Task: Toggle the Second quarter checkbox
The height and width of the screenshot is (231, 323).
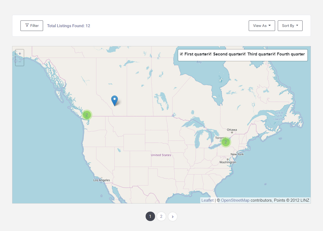Action: (x=210, y=54)
